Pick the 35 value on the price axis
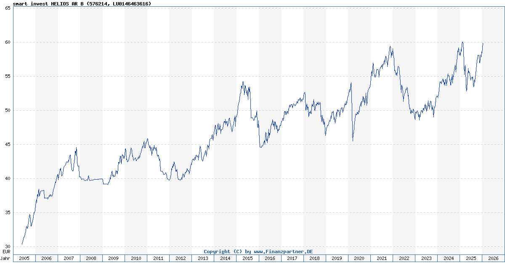The image size is (505, 265). pos(8,212)
